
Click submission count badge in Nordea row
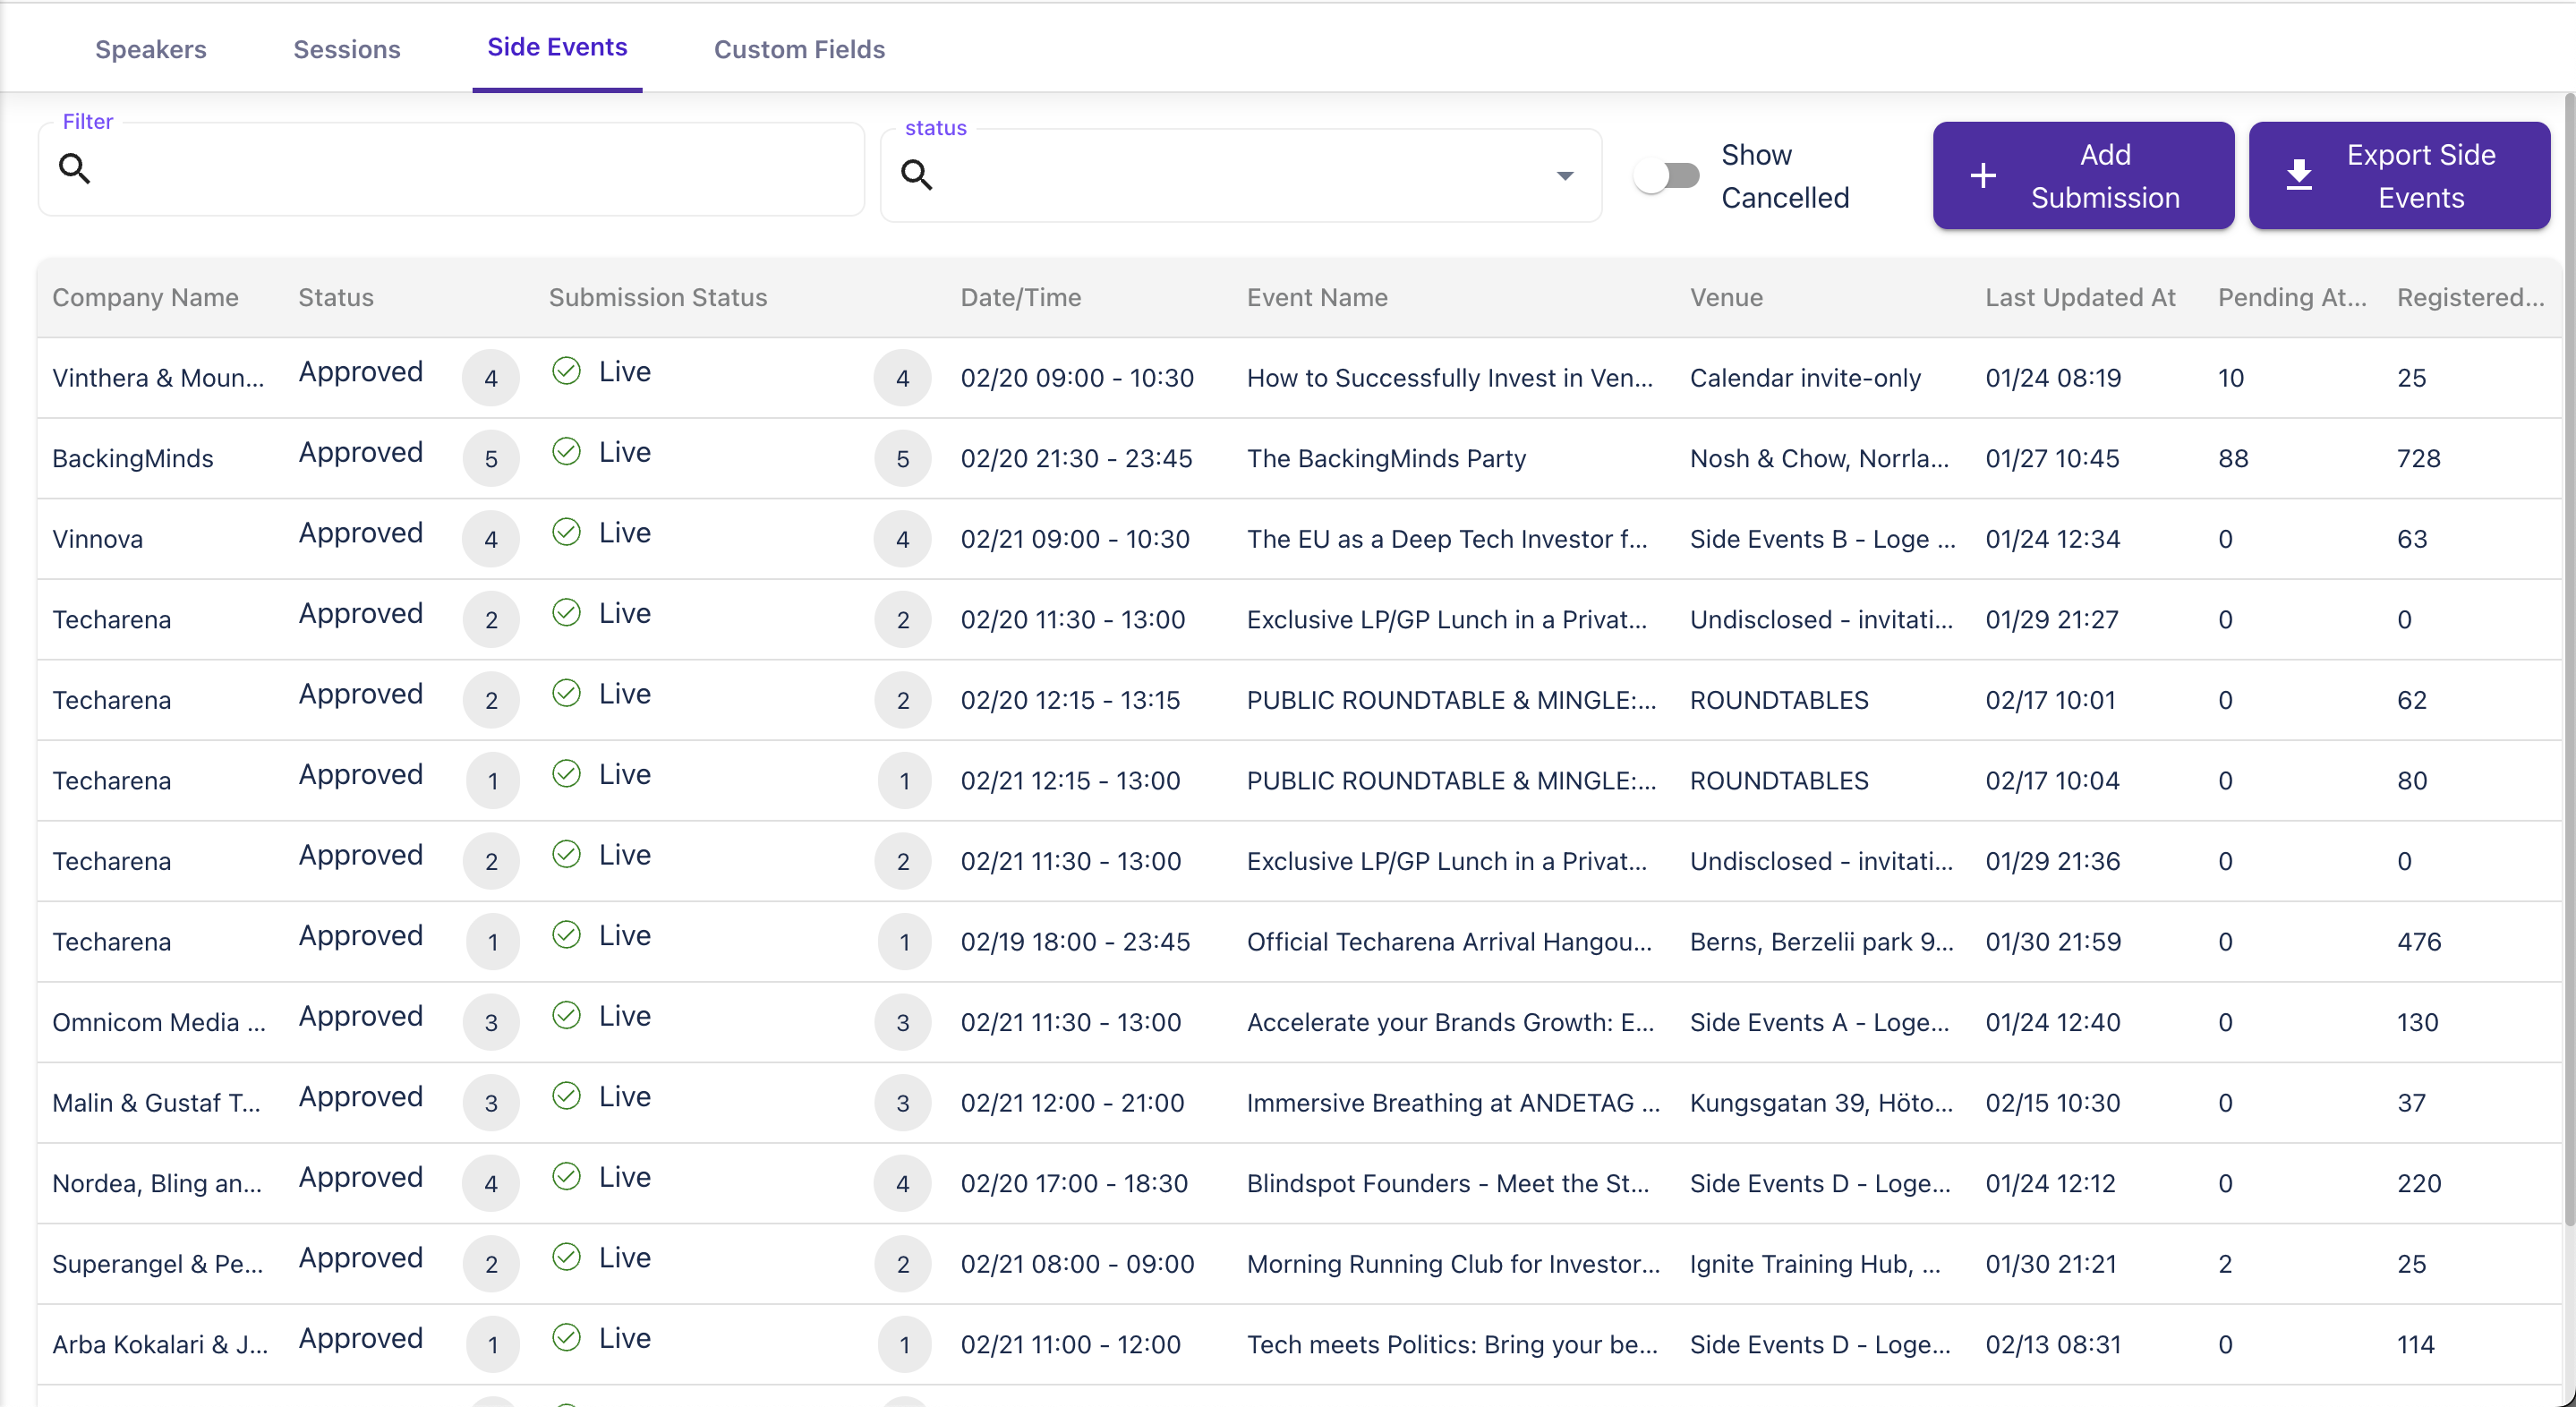tap(902, 1184)
